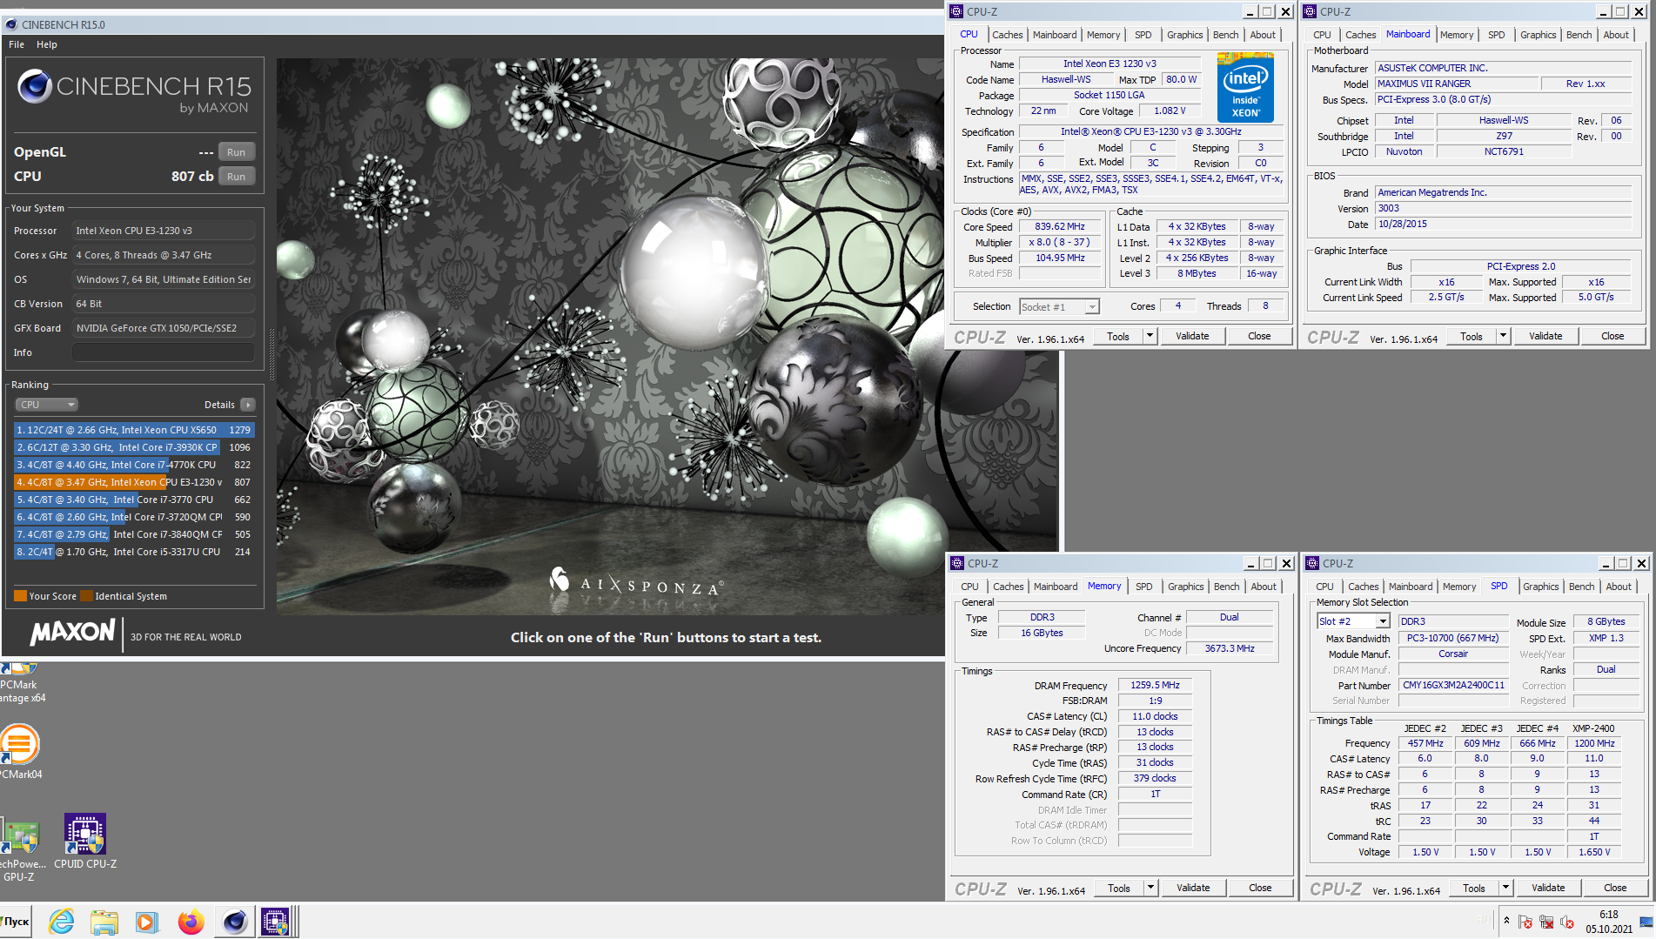Expand the Tools arrow in the Mainboard window
The width and height of the screenshot is (1656, 939).
(1503, 336)
